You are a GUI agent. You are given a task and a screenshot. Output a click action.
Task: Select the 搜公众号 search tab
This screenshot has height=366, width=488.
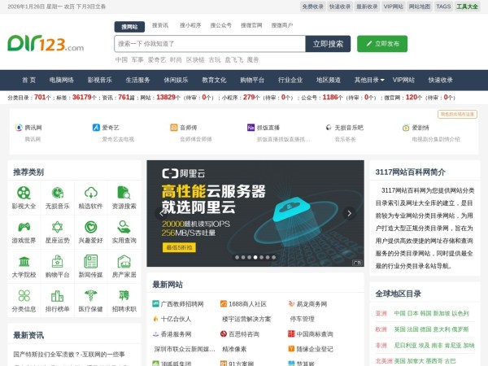(x=221, y=25)
